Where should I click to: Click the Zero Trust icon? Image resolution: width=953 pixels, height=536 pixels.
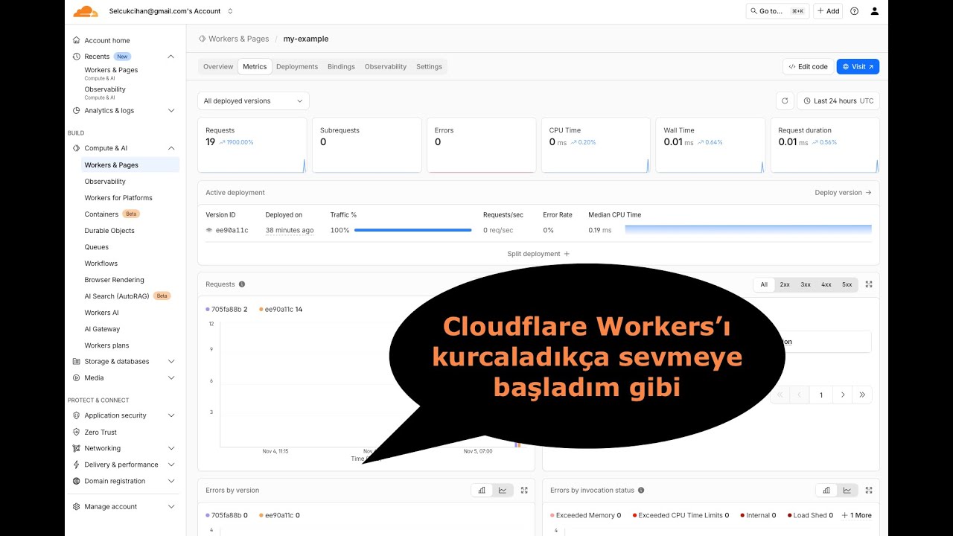click(77, 432)
